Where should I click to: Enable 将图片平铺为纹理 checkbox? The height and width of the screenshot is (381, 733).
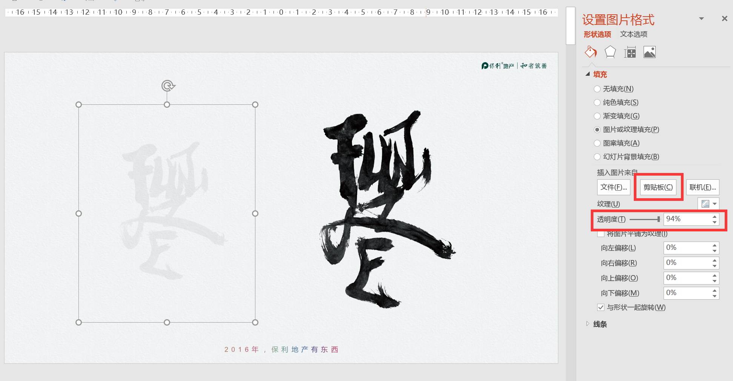click(x=601, y=234)
